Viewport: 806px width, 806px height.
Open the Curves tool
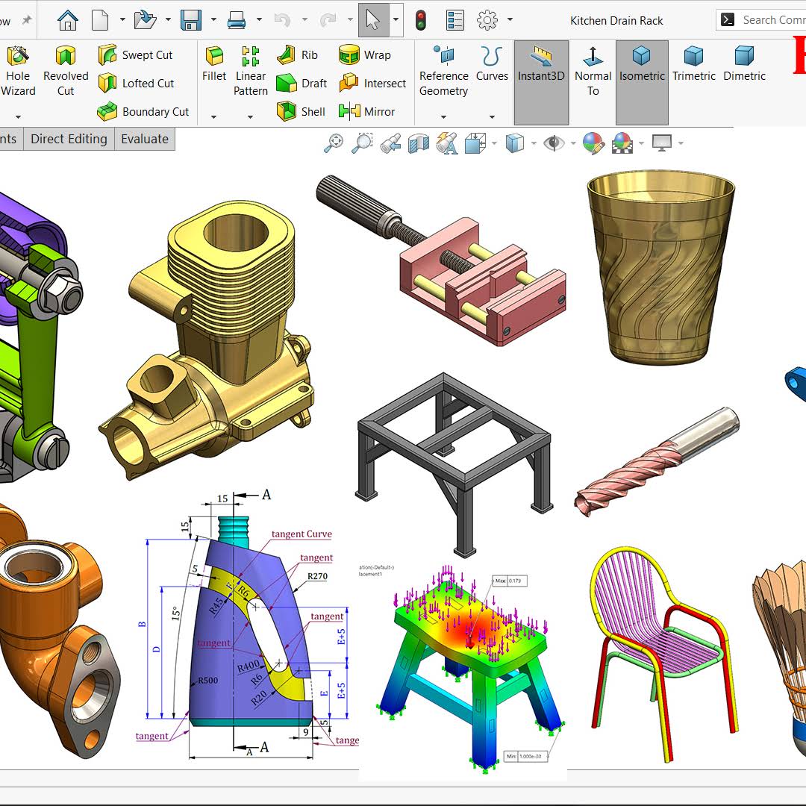[492, 63]
